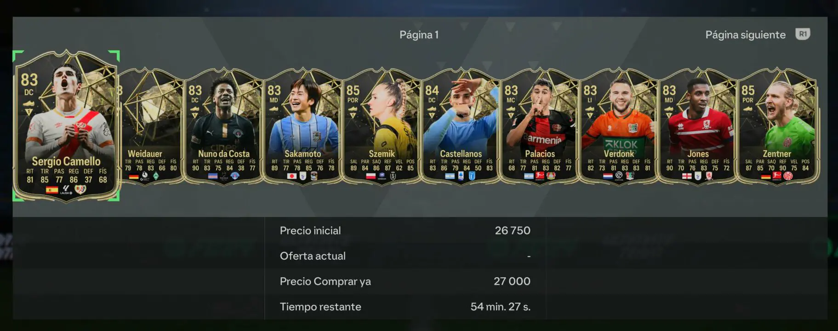Click the R1 next page icon
Image resolution: width=838 pixels, height=331 pixels.
click(803, 34)
